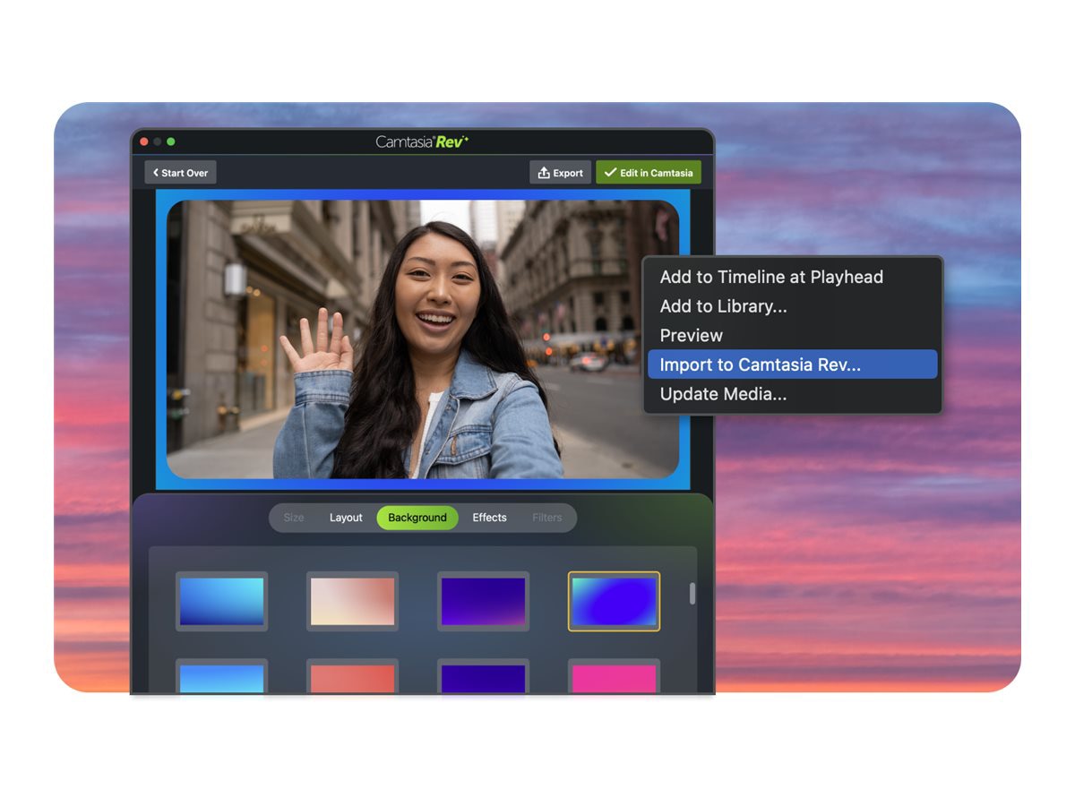
Task: Choose the dark purple gradient background
Action: point(483,601)
